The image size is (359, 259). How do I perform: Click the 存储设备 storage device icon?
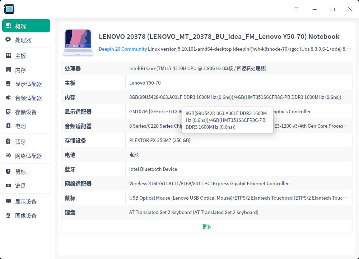[8, 112]
